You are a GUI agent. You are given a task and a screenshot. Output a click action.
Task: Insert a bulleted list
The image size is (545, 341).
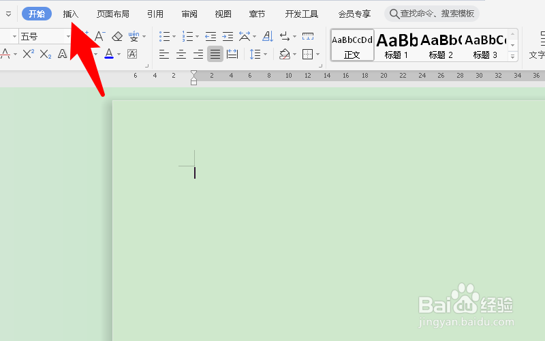164,36
